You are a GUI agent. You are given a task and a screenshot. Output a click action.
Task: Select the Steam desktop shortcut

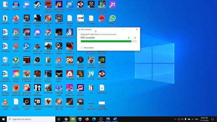(38, 5)
